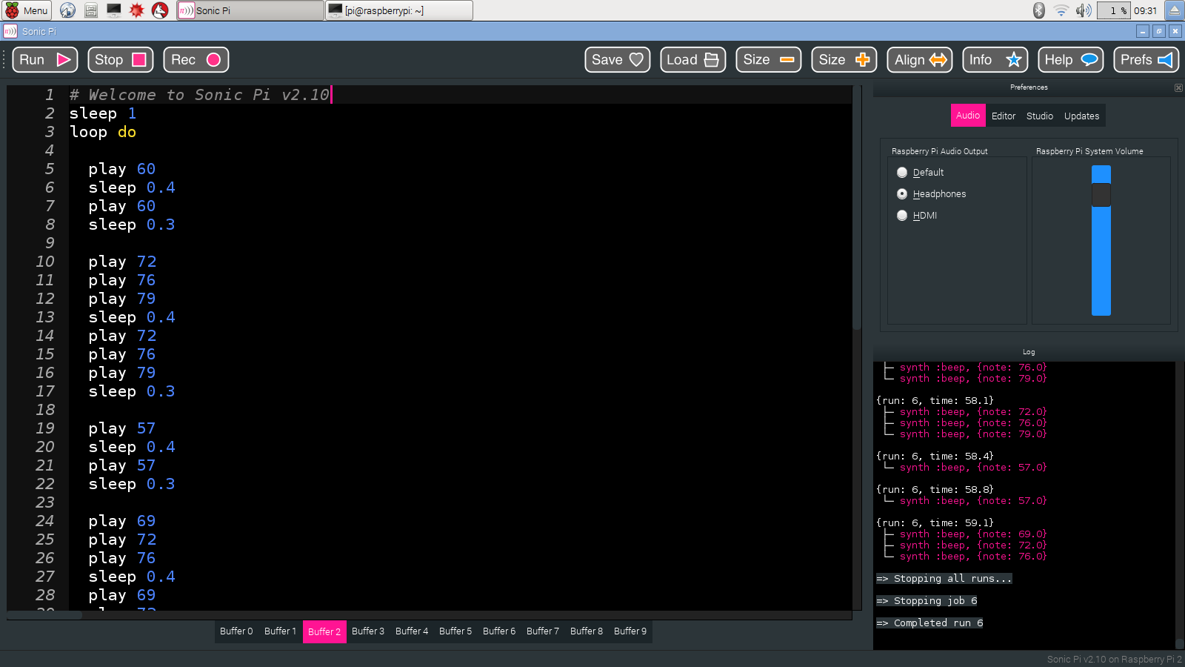1185x667 pixels.
Task: Switch to the Editor preferences tab
Action: [1004, 116]
